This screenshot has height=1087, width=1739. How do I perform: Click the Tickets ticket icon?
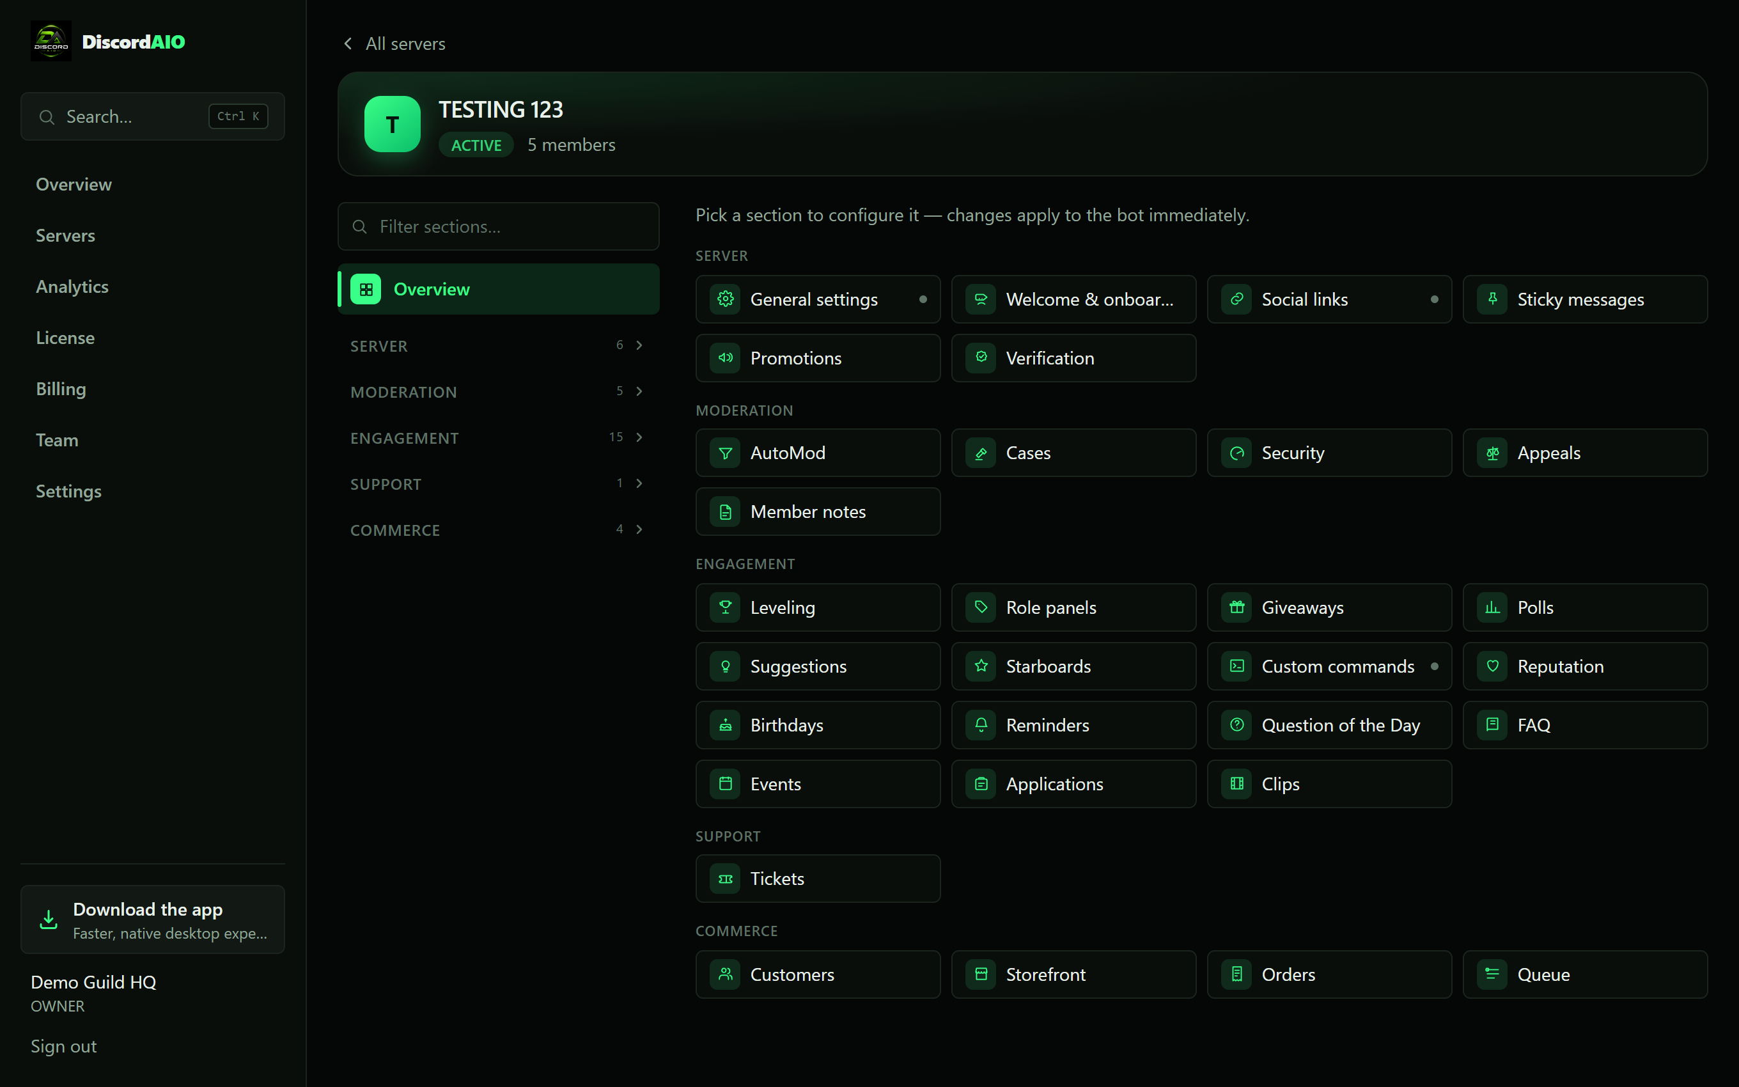[x=725, y=879]
